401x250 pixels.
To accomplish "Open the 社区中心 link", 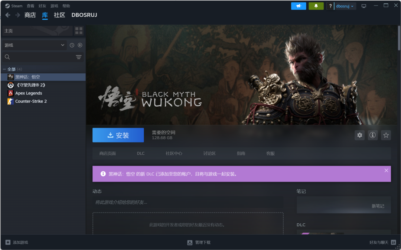I will click(174, 153).
